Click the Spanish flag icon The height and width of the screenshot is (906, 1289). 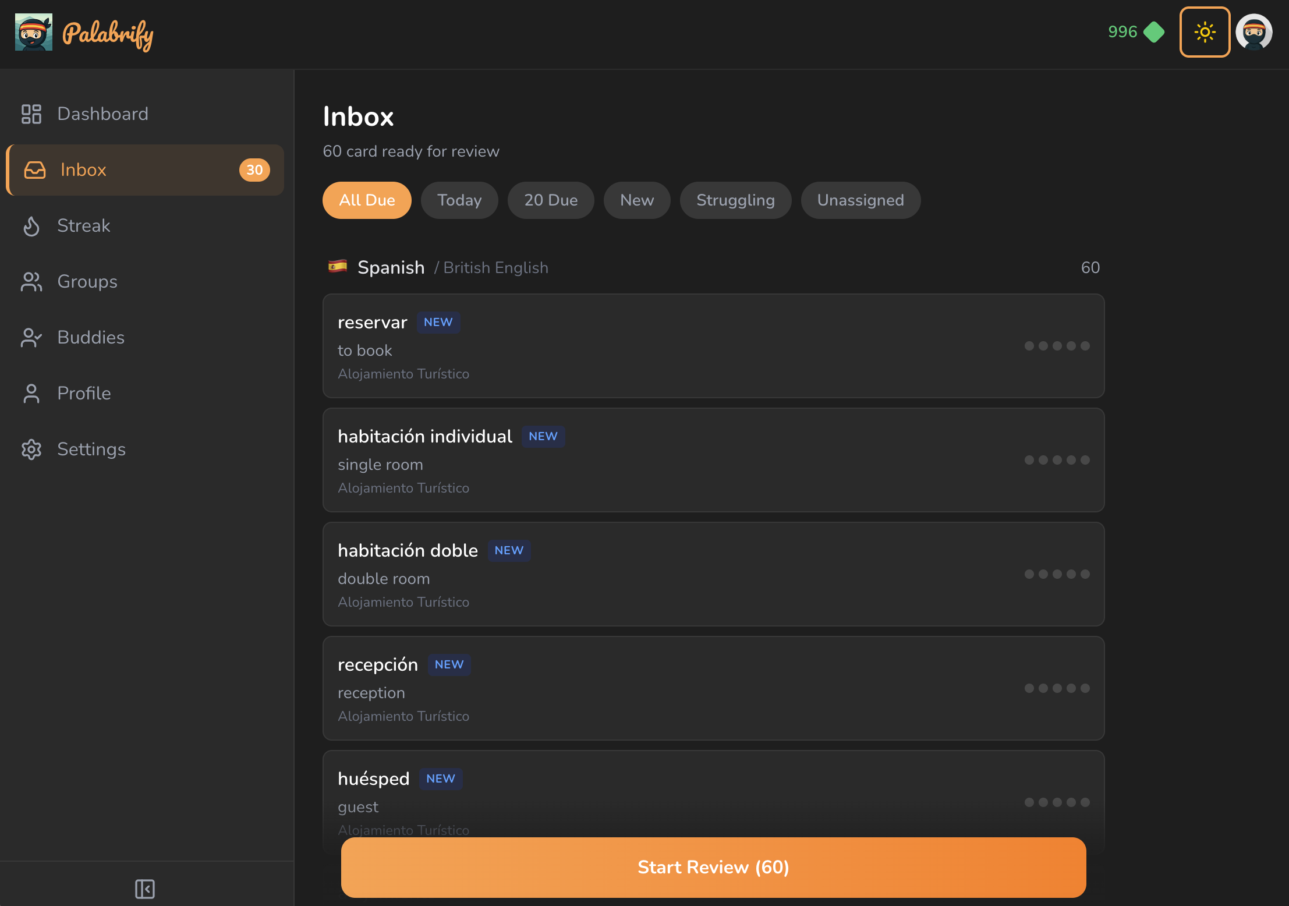pyautogui.click(x=338, y=267)
